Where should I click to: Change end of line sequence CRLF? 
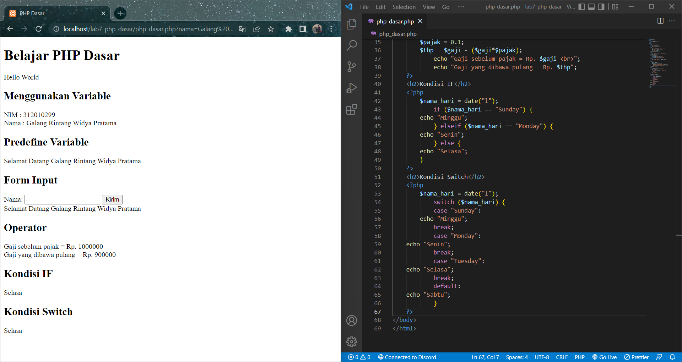pos(562,357)
